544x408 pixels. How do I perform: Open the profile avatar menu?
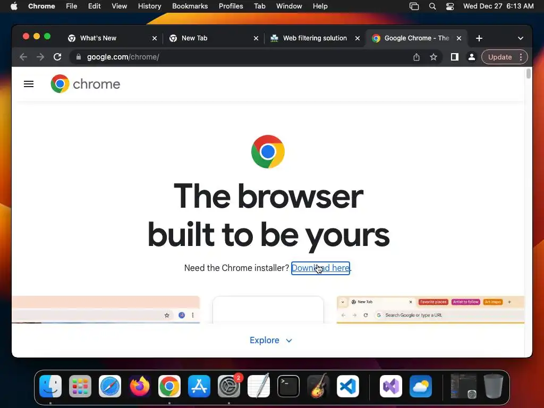[x=472, y=57]
